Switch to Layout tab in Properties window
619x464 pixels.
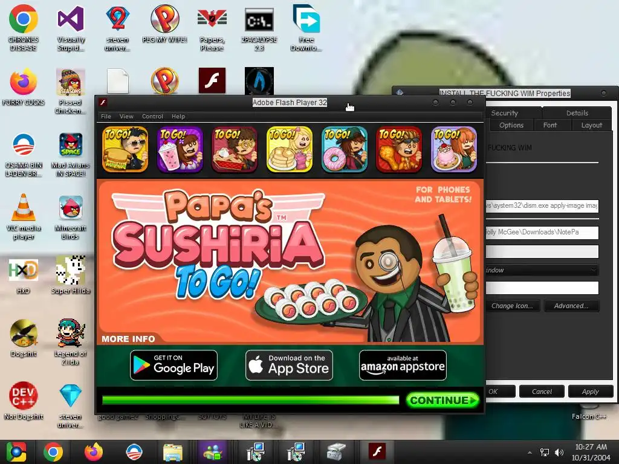point(591,125)
